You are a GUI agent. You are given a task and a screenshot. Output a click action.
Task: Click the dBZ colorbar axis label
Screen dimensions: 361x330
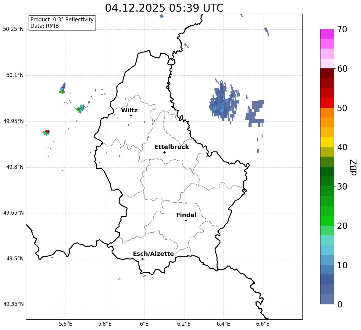pos(354,167)
